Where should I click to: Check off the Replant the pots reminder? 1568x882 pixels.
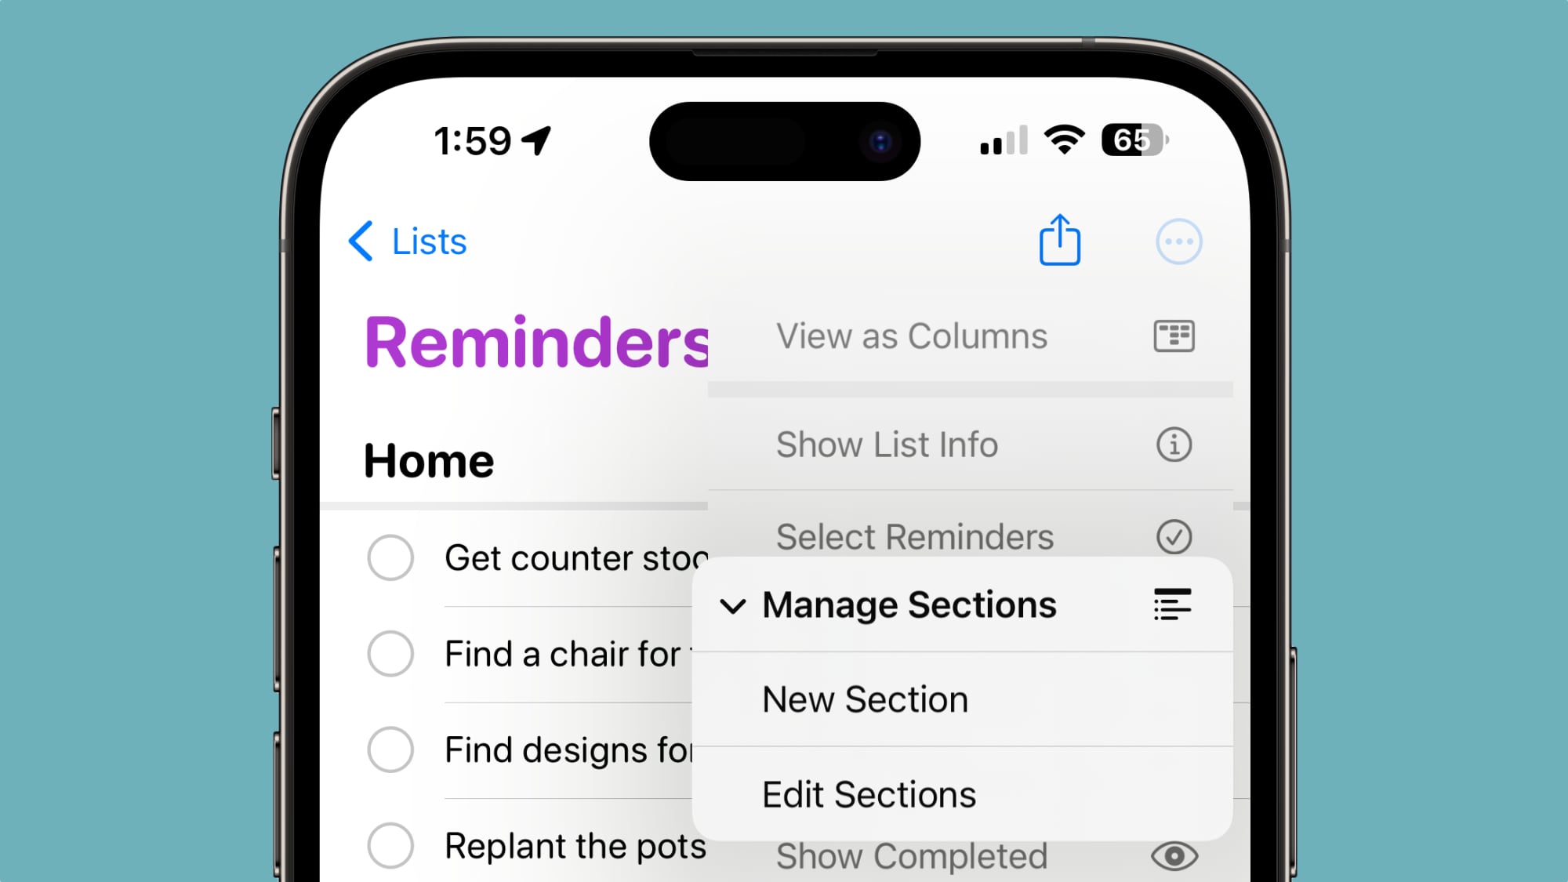tap(392, 845)
